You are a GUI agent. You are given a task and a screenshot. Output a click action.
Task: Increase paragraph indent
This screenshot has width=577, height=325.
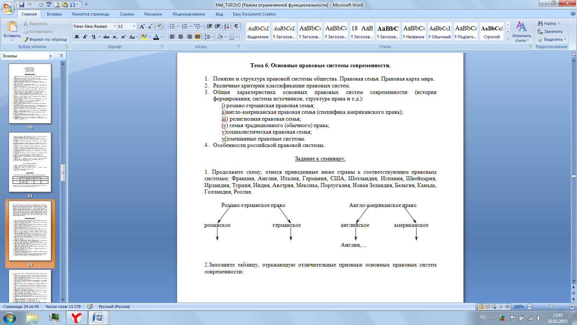(217, 26)
